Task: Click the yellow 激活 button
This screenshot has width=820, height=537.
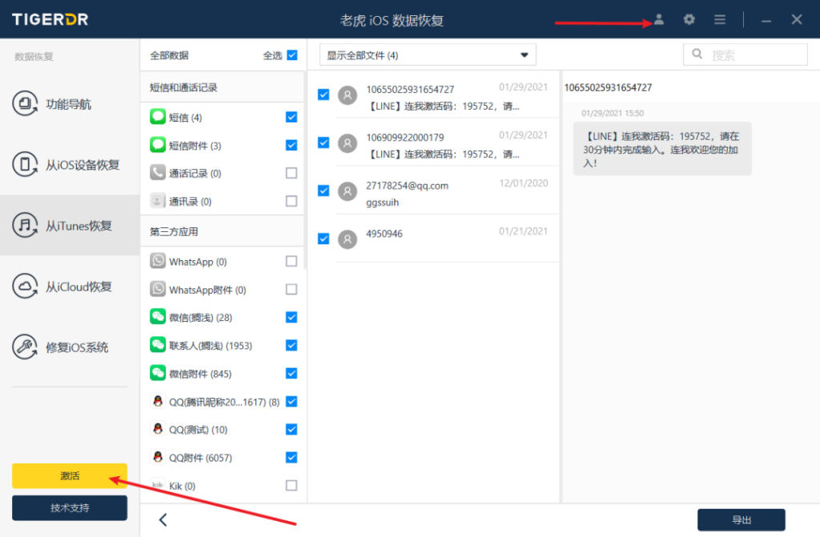Action: point(70,476)
